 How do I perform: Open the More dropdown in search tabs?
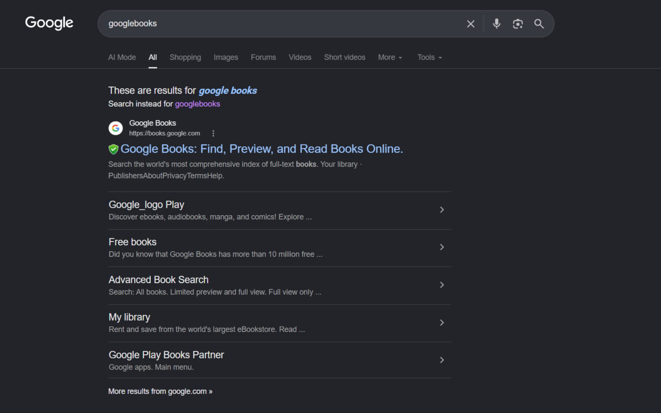click(390, 57)
